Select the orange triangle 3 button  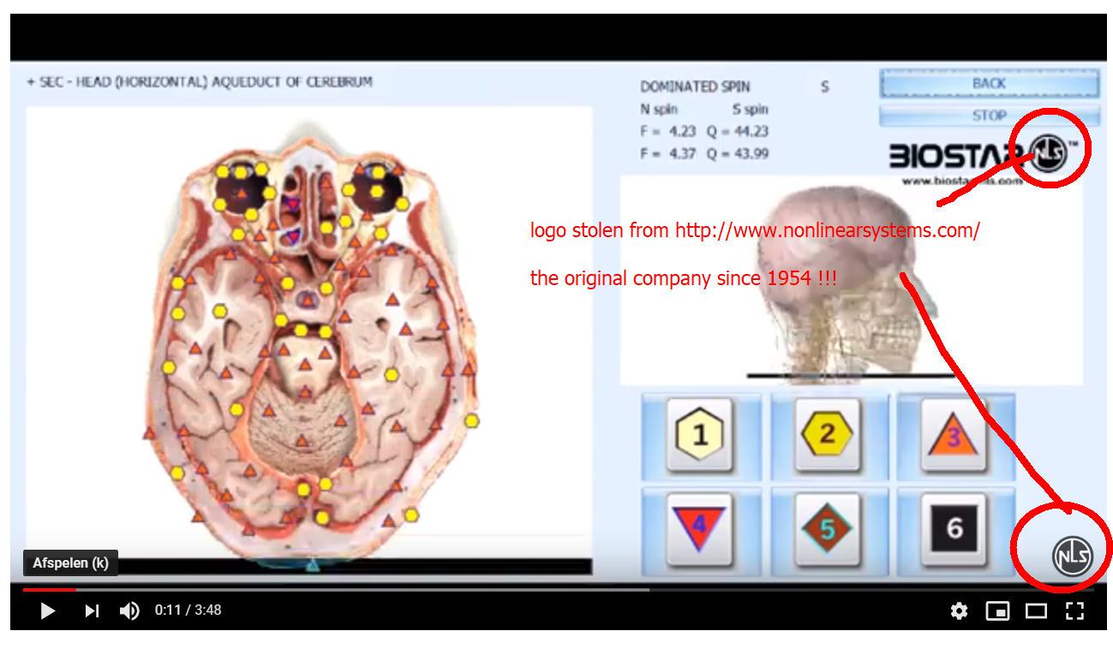pyautogui.click(x=954, y=434)
